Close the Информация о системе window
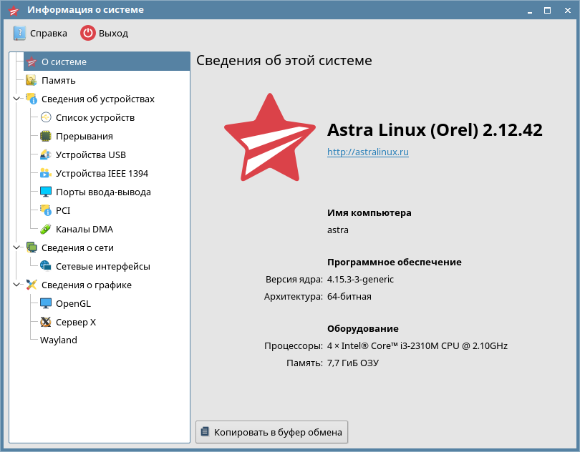Image resolution: width=580 pixels, height=452 pixels. click(x=568, y=10)
